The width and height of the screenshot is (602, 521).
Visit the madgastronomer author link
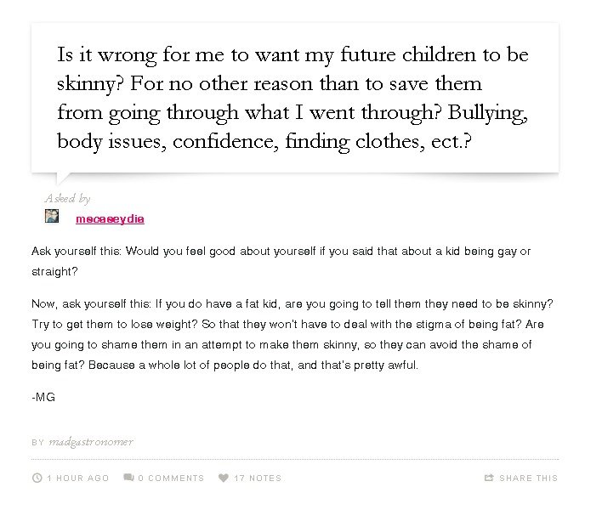(x=91, y=442)
